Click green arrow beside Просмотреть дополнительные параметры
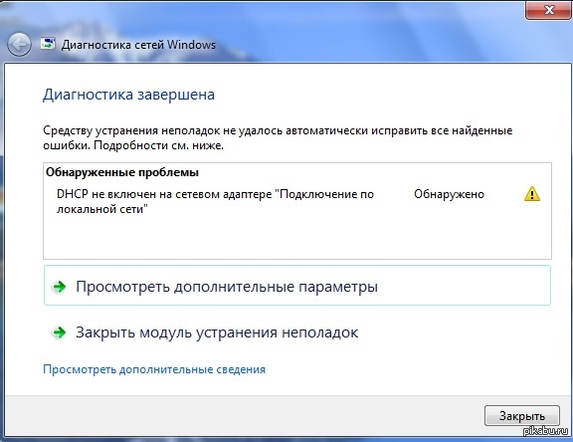 [60, 287]
